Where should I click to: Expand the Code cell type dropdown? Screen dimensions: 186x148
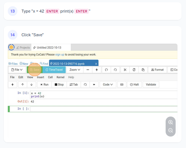pos(108,84)
